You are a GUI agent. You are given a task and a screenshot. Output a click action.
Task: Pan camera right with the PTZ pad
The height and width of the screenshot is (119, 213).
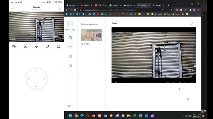[44, 79]
